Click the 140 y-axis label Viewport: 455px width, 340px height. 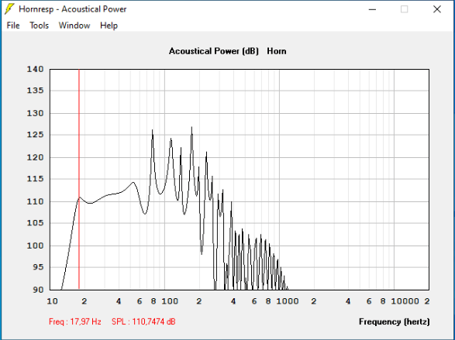point(35,69)
